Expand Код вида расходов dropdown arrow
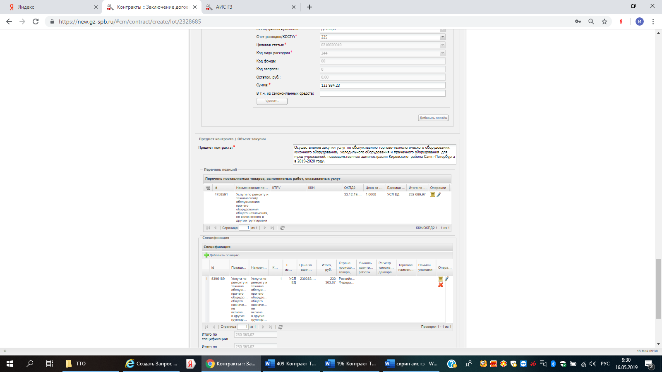 [x=442, y=53]
